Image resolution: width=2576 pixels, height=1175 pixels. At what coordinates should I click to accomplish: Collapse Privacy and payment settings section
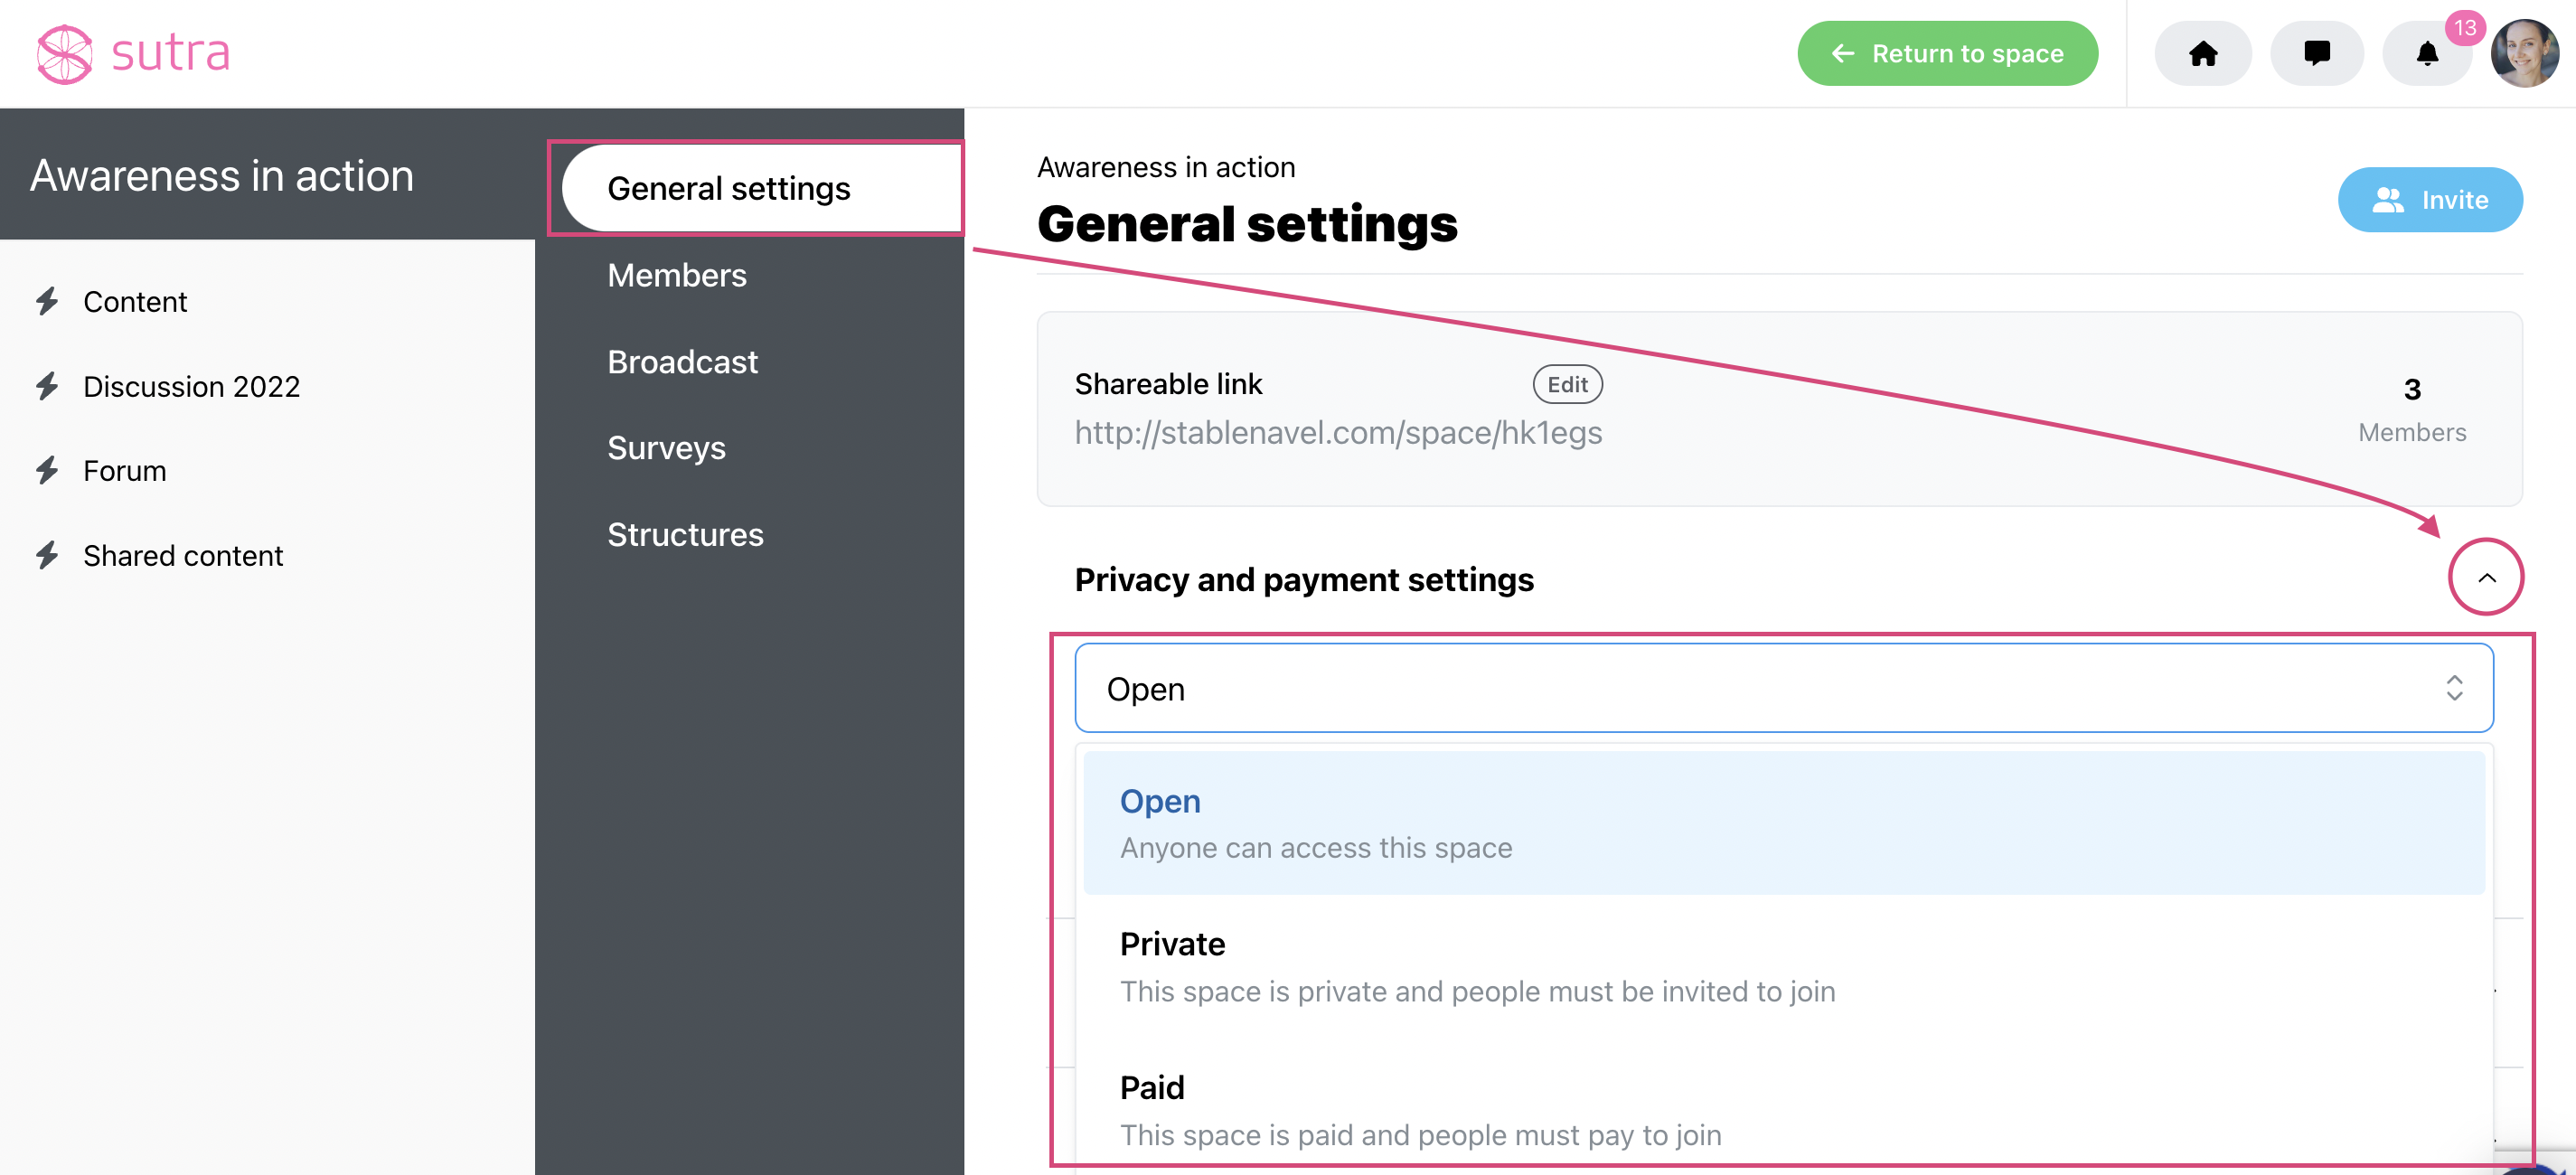pos(2485,577)
